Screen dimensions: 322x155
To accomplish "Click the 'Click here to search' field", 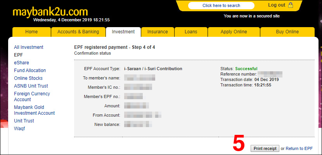I will pos(221,5).
